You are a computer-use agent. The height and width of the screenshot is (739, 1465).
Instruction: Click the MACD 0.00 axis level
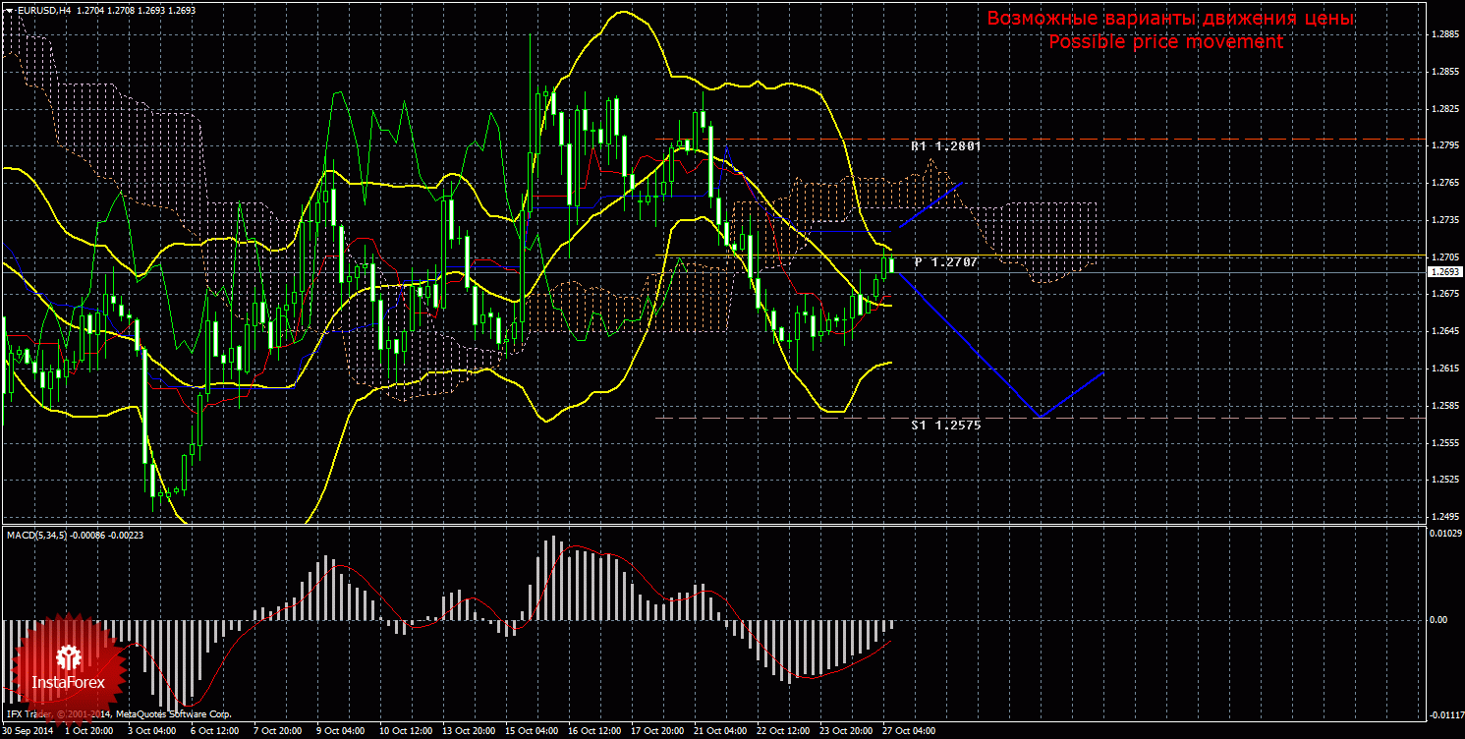tap(1438, 620)
